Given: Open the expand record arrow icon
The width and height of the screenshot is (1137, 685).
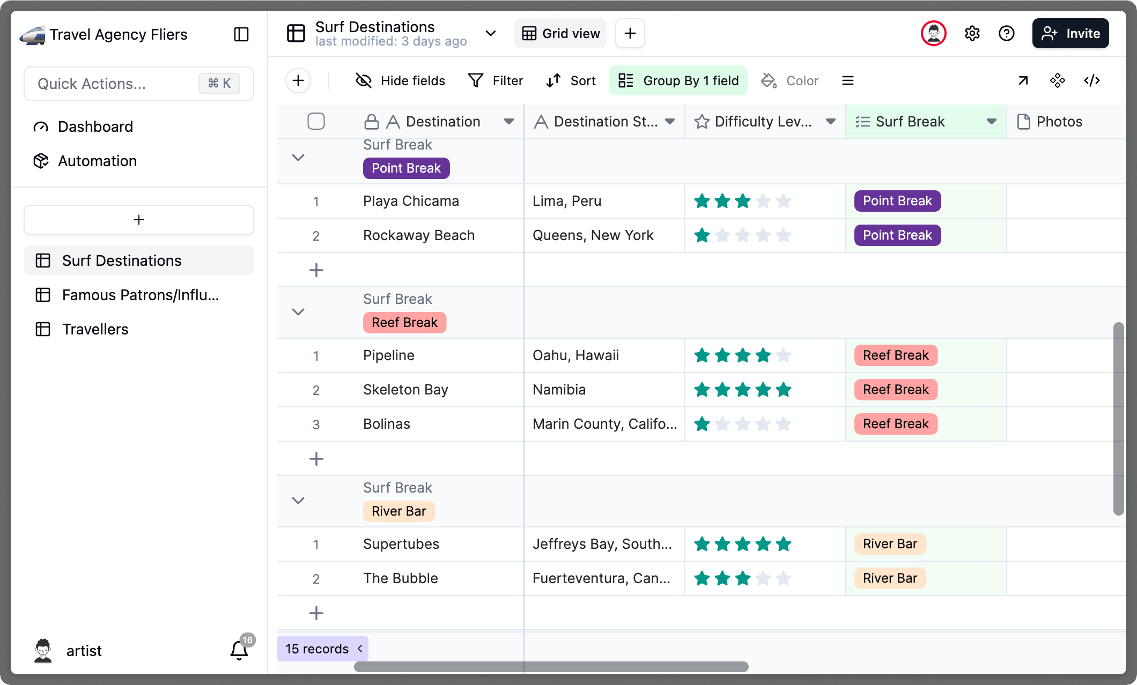Looking at the screenshot, I should (x=1023, y=80).
